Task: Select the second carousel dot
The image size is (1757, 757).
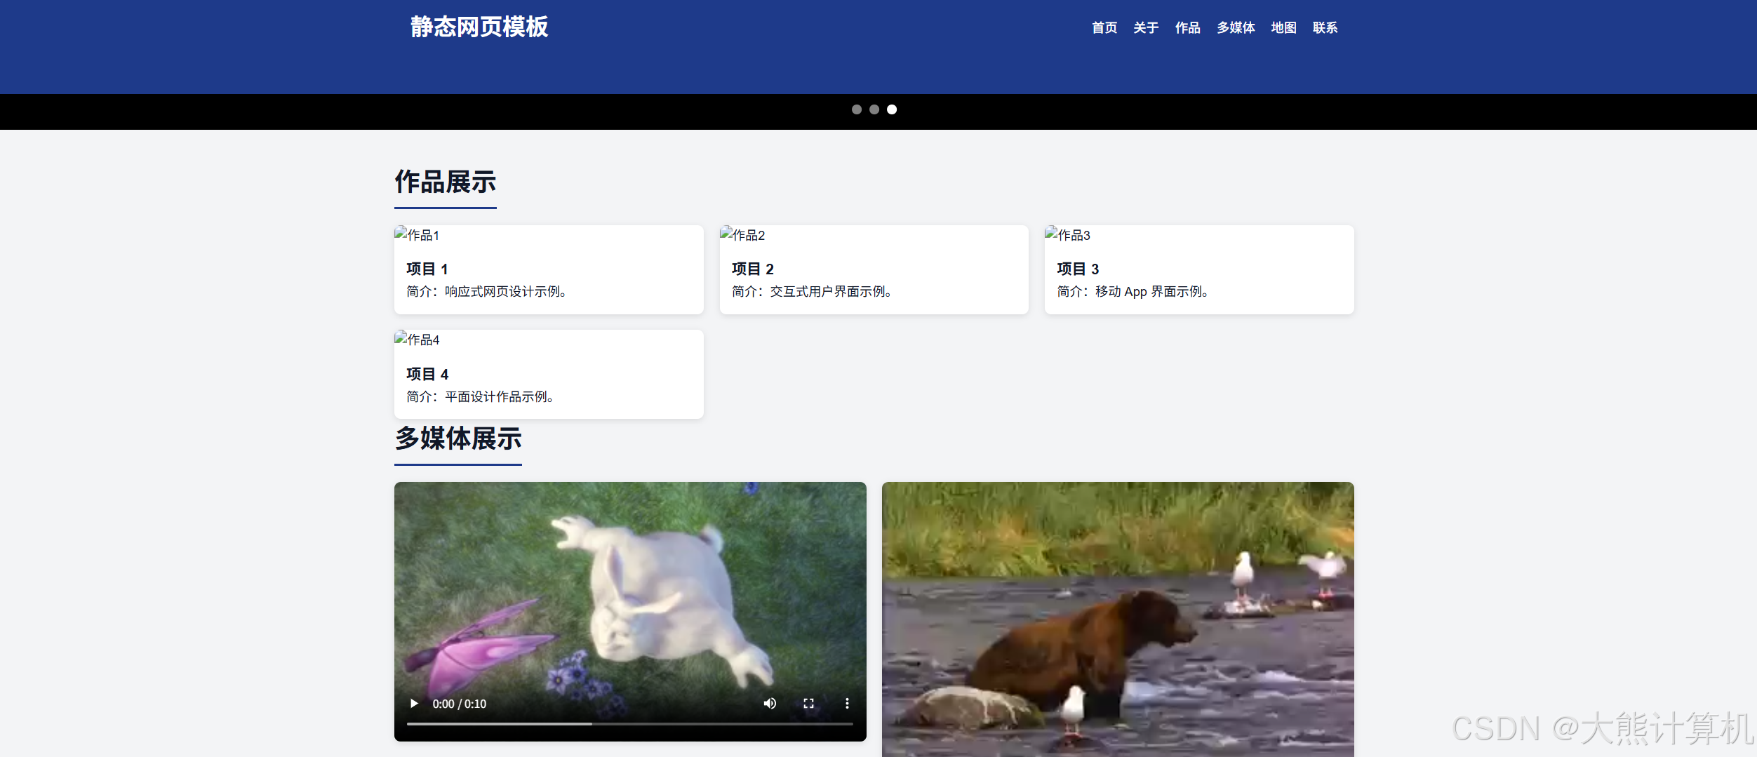Action: 874,109
